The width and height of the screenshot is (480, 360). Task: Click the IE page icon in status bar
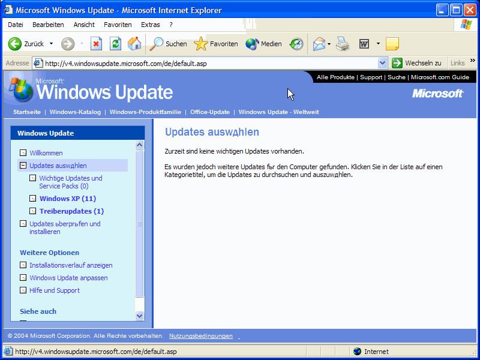(8, 352)
